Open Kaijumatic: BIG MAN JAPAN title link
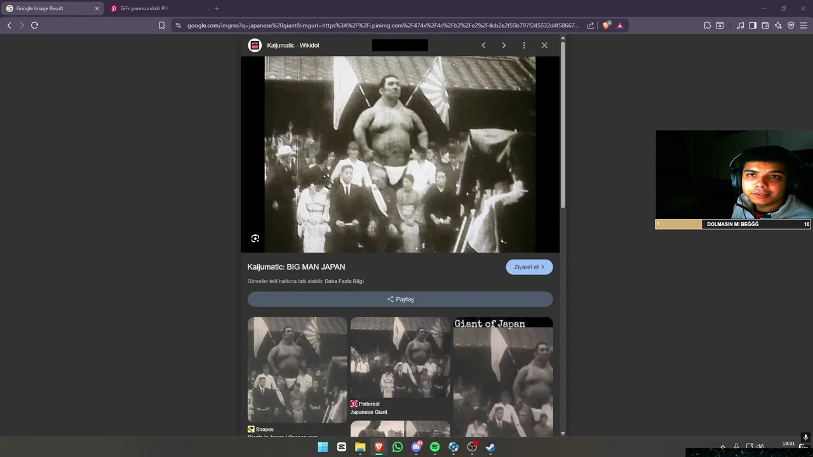 point(297,267)
